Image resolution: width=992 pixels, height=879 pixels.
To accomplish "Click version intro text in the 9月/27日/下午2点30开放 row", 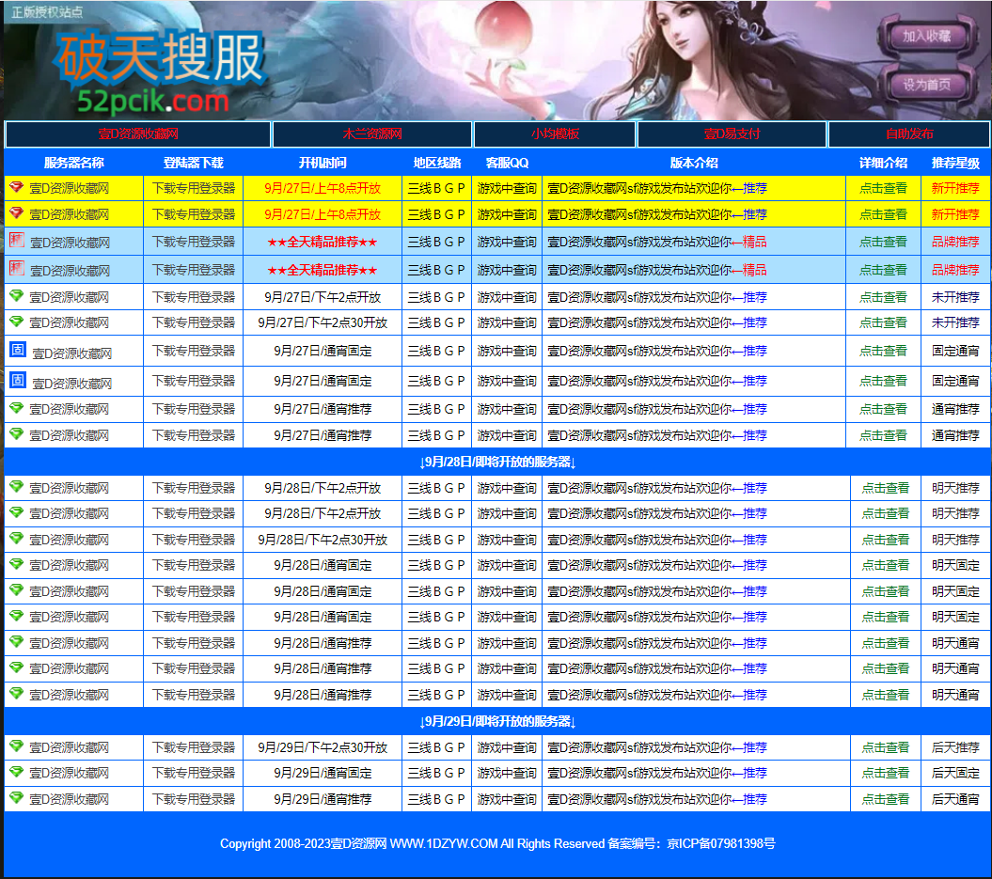I will (656, 322).
